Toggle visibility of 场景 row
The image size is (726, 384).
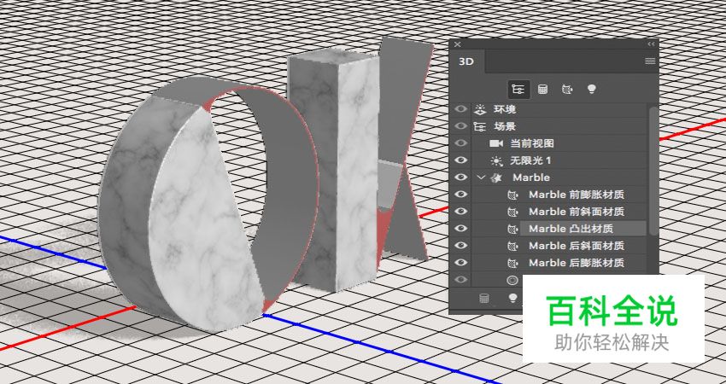point(460,126)
